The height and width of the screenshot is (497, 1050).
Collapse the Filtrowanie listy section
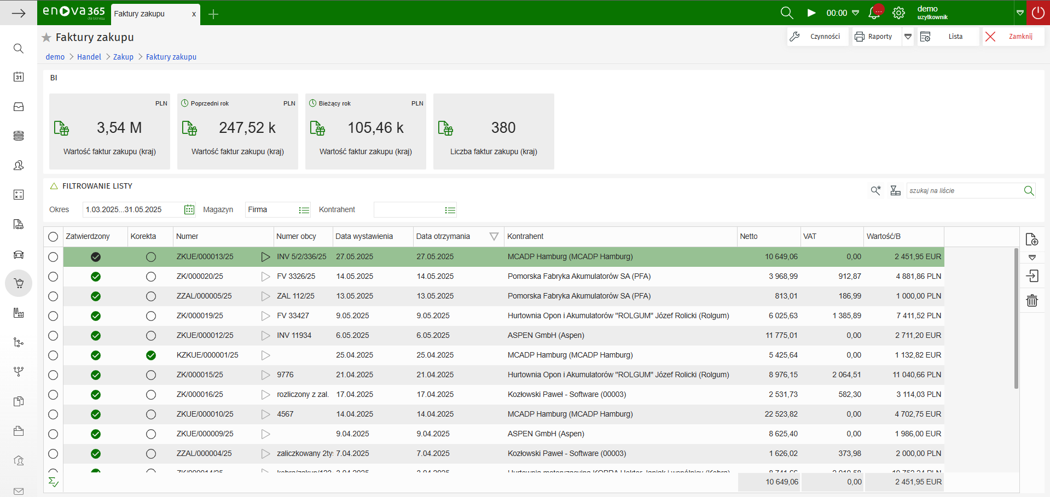tap(54, 186)
